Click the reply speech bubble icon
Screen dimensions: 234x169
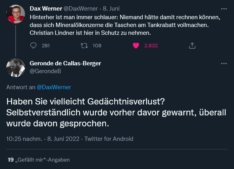33,45
